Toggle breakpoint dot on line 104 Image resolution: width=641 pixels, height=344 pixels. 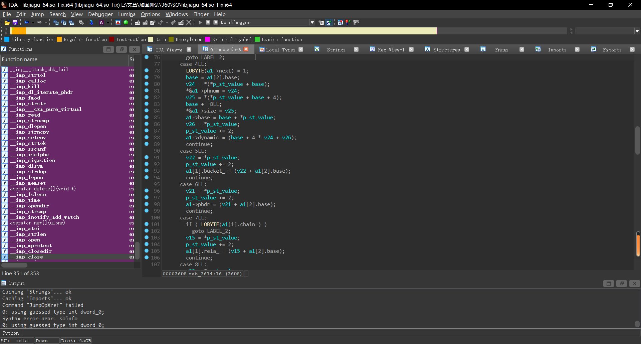(147, 244)
